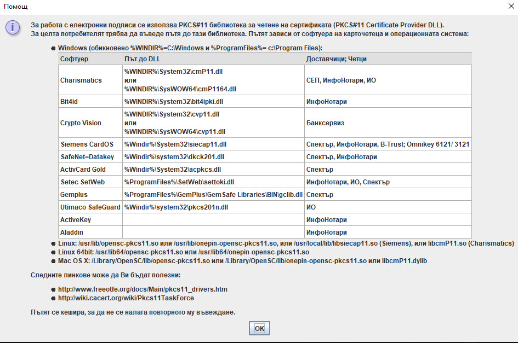Click the Следните линкове heading text
Screen dimensions: 518x343
[x=105, y=275]
